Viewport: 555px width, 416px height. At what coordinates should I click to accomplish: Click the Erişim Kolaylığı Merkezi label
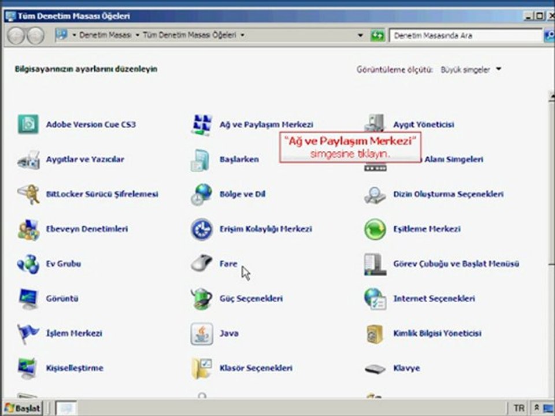pos(265,229)
